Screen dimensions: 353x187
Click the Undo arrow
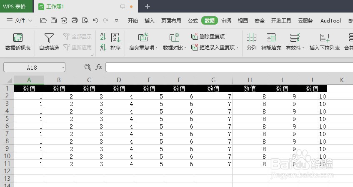(95, 20)
